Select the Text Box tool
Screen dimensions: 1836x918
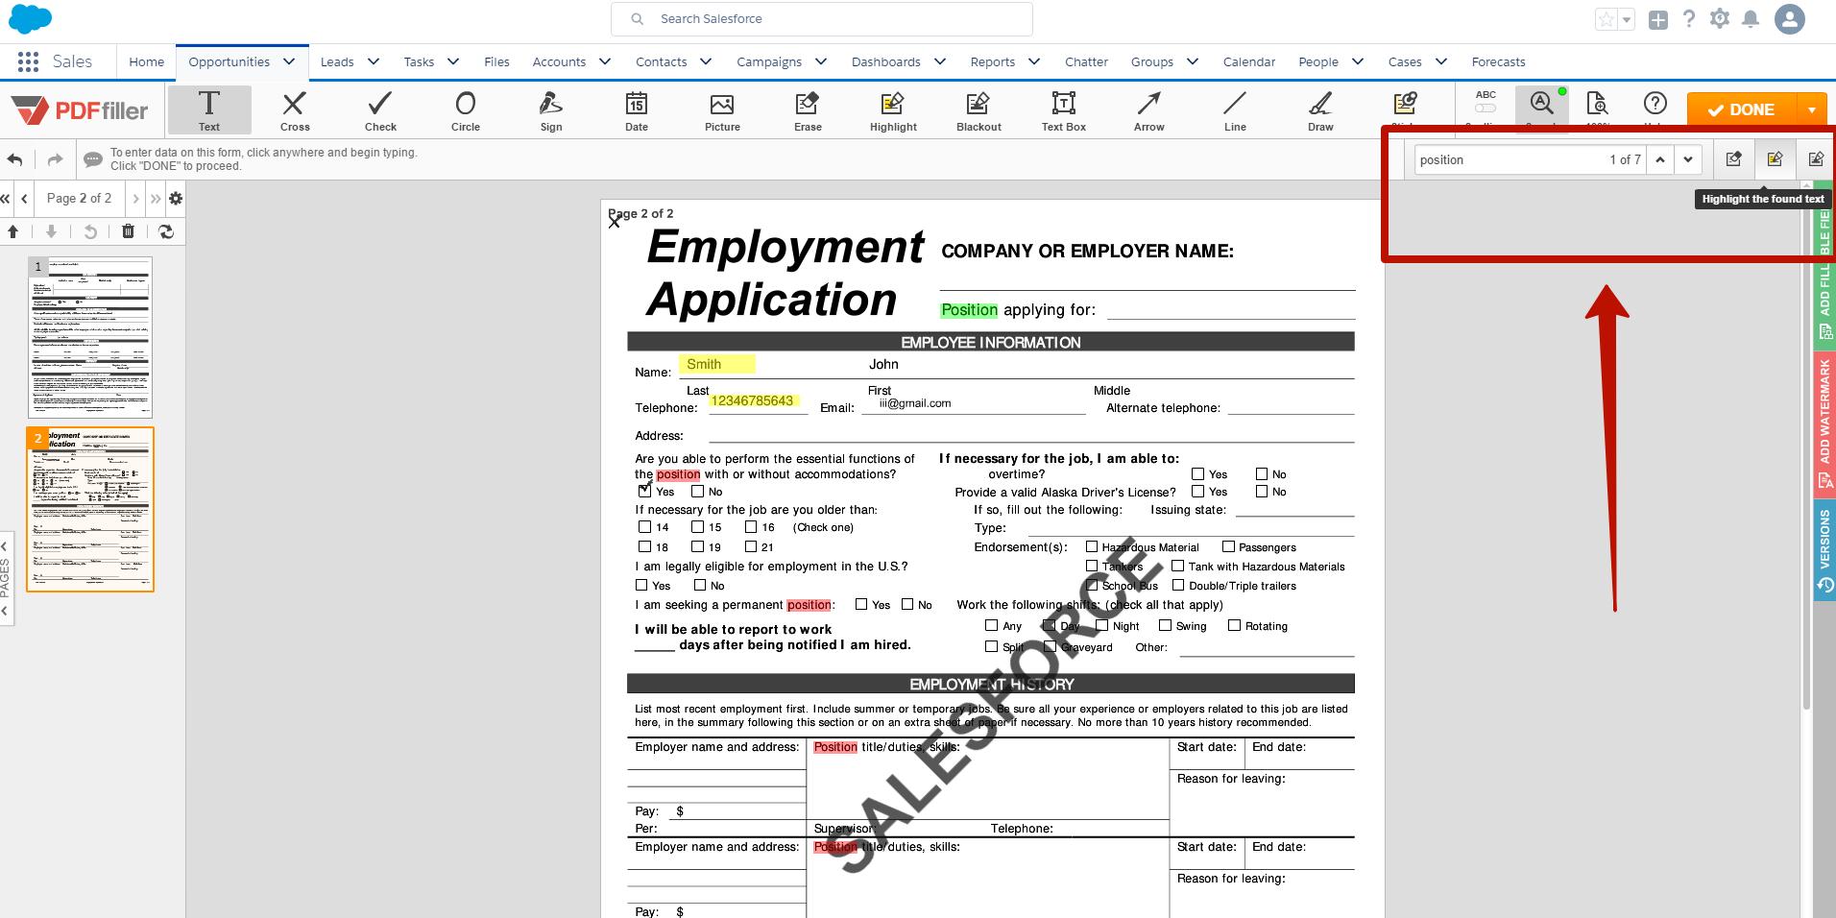click(x=1064, y=109)
